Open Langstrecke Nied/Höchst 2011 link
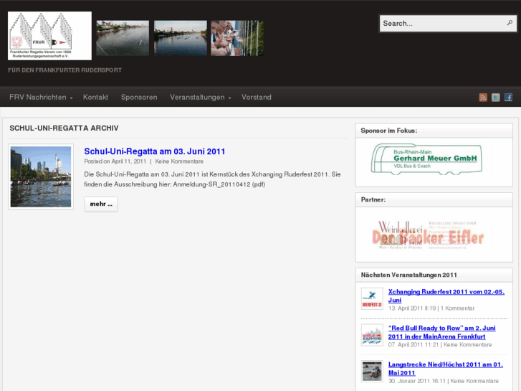The height and width of the screenshot is (391, 521). coord(446,369)
